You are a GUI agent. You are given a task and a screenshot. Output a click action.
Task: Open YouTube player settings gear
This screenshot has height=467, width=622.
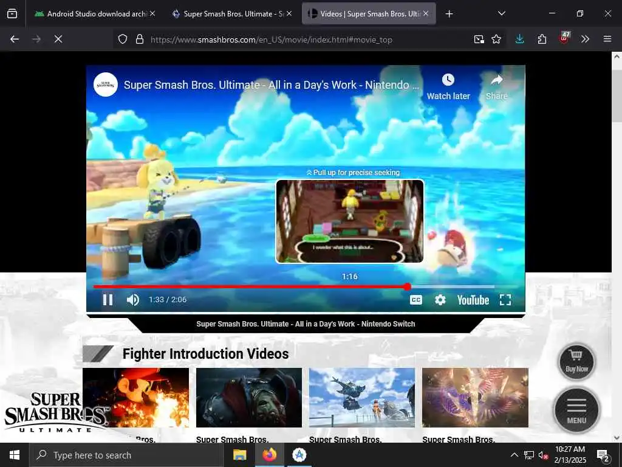pos(440,300)
